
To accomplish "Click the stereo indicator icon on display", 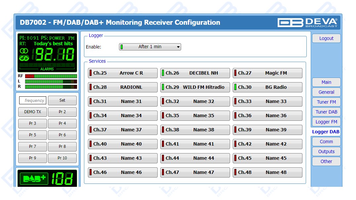I will (x=24, y=50).
